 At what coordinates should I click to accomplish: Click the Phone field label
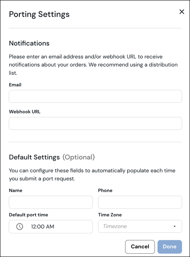point(105,190)
